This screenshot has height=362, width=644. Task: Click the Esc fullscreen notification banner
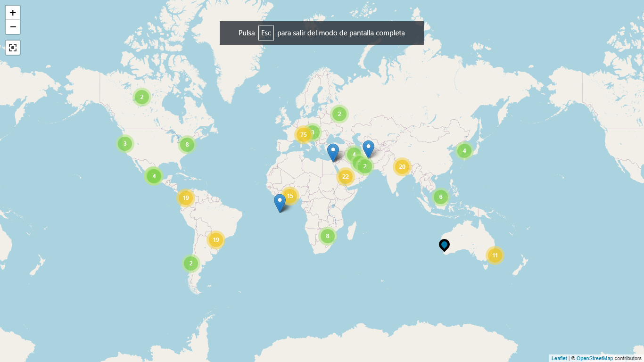coord(322,33)
